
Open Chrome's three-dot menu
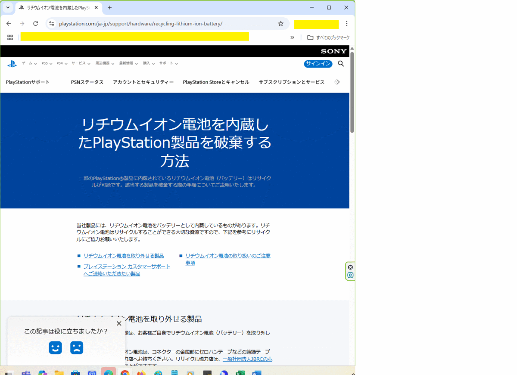tap(346, 24)
